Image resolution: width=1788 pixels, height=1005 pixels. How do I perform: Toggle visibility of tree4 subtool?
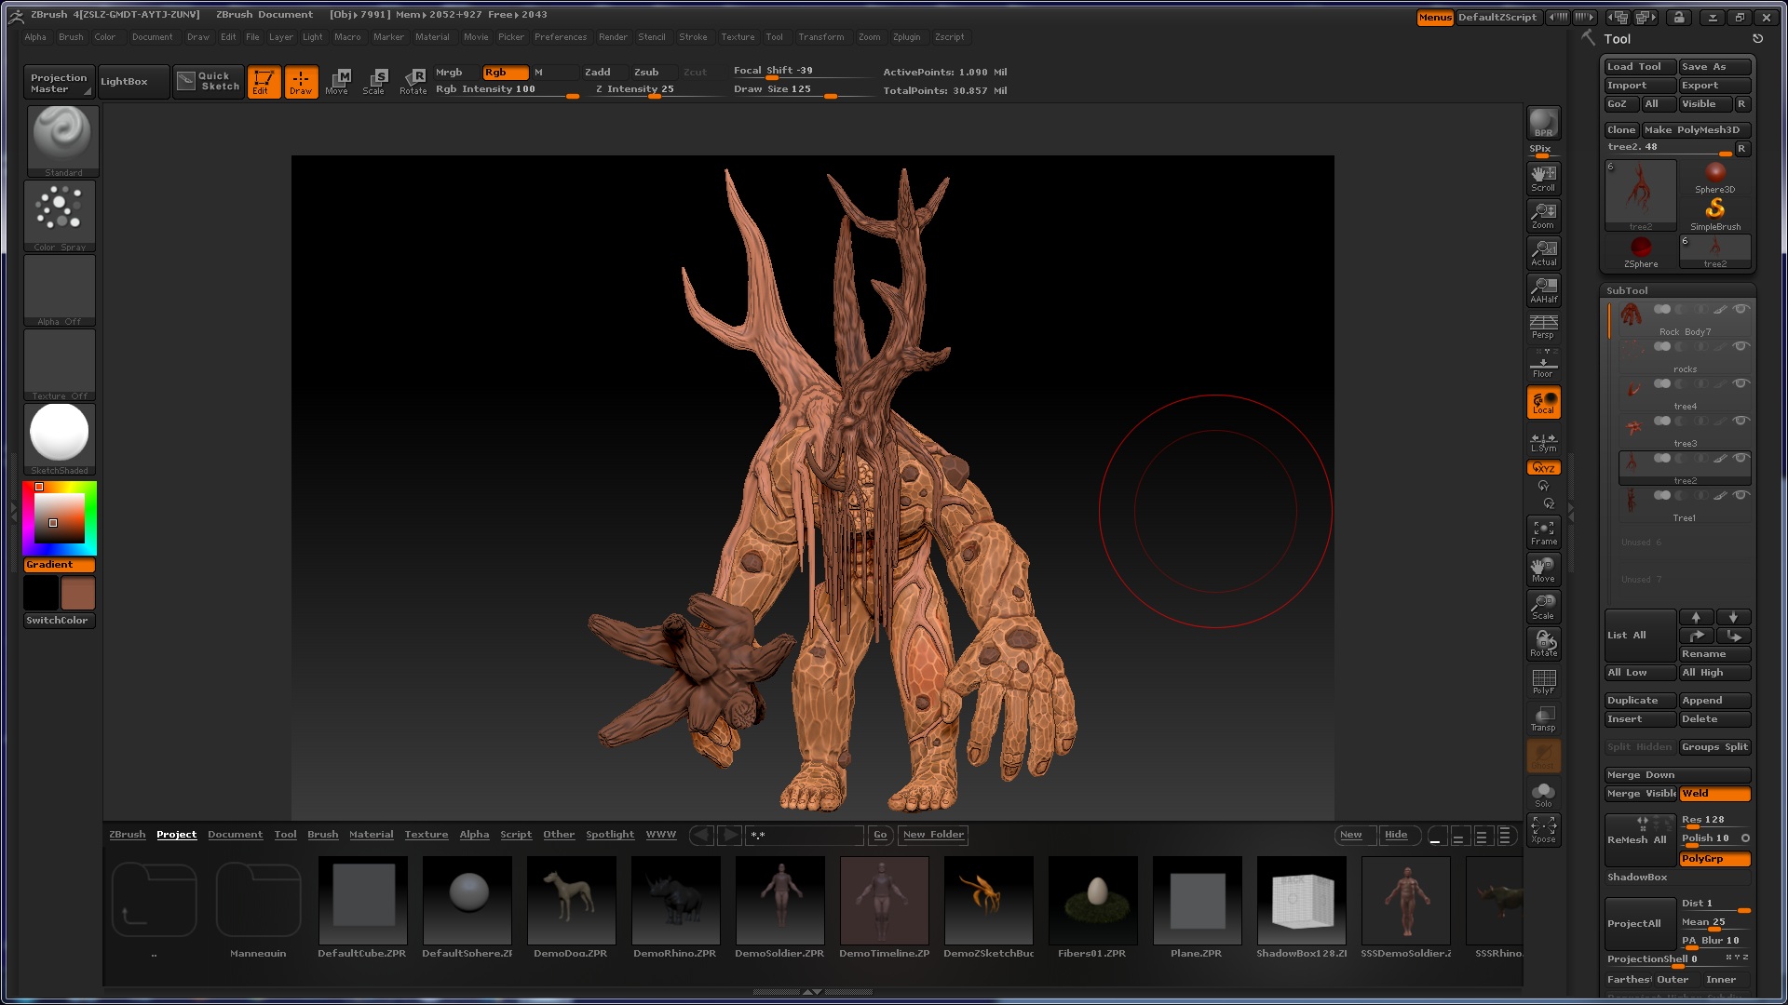pos(1741,383)
